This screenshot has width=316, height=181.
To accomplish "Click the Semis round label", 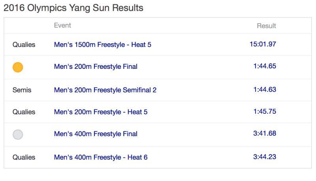I will pos(22,90).
